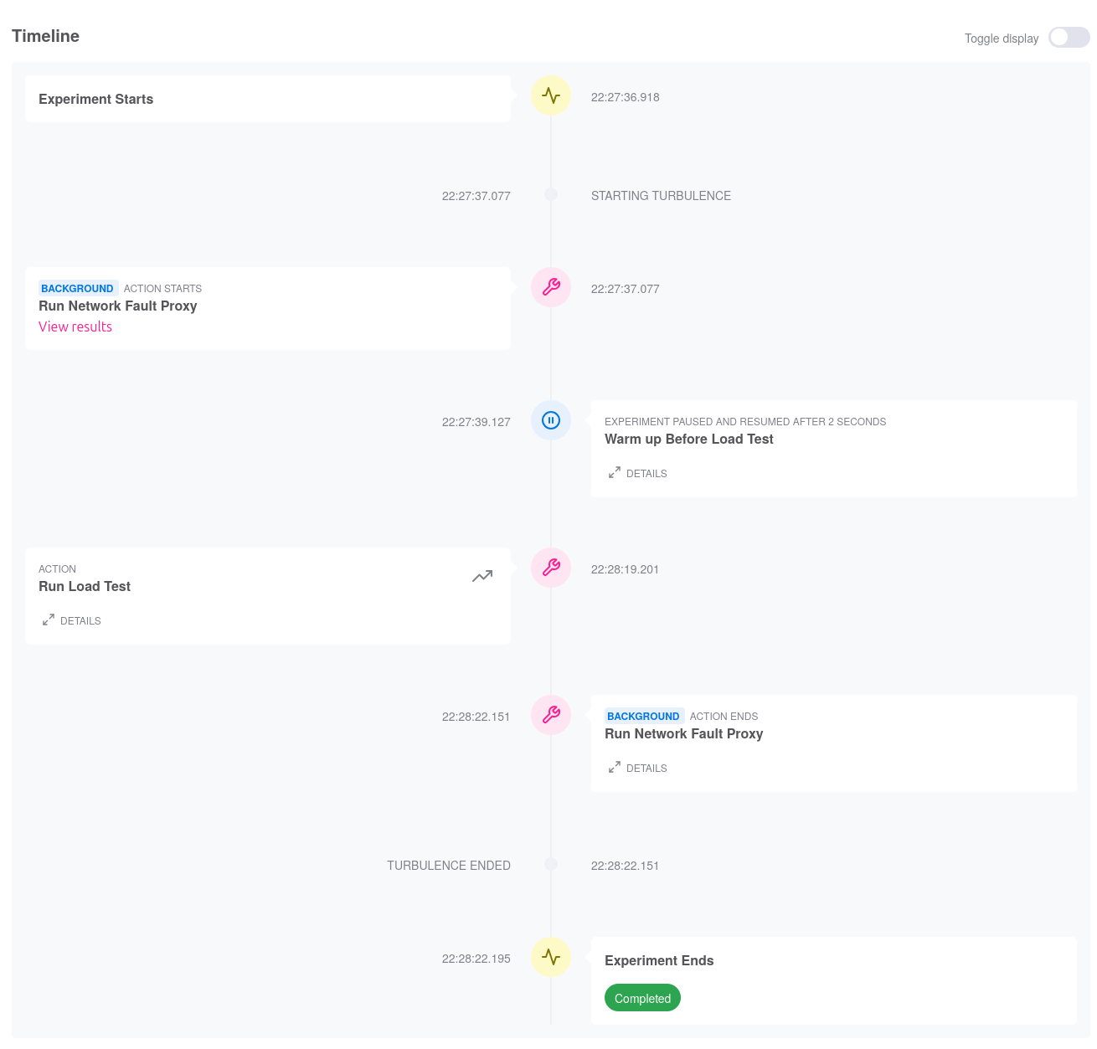
Task: Click the wrench icon at 22:28:22.151
Action: coord(551,715)
